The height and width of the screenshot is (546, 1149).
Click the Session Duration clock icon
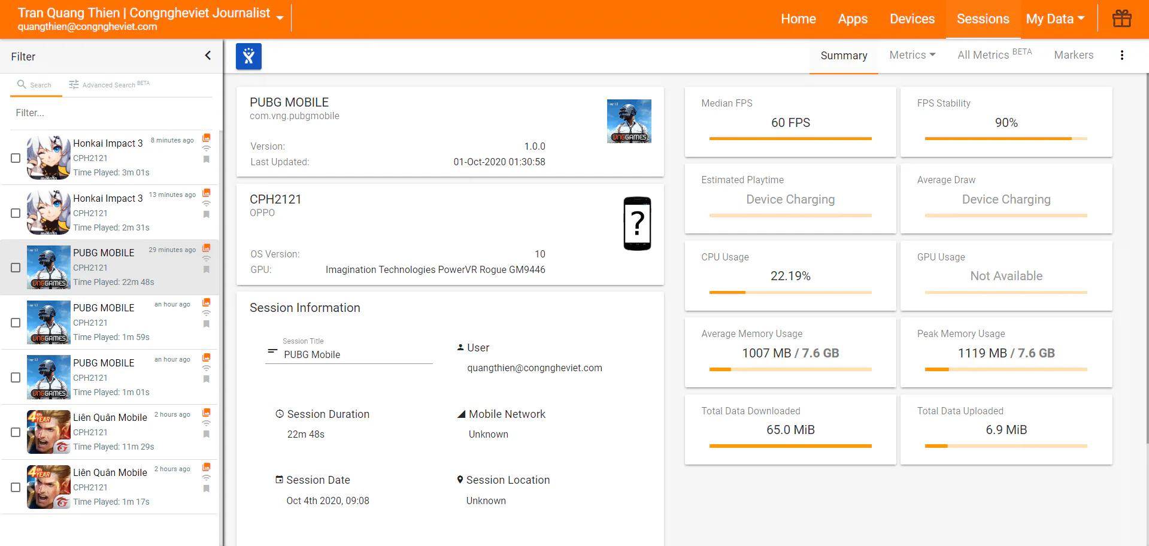click(280, 414)
